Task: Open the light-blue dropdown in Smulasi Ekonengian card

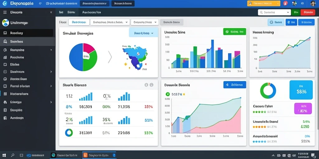Action: click(x=143, y=33)
